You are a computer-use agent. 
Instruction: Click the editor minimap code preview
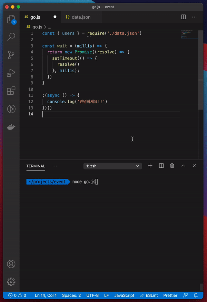point(189,34)
